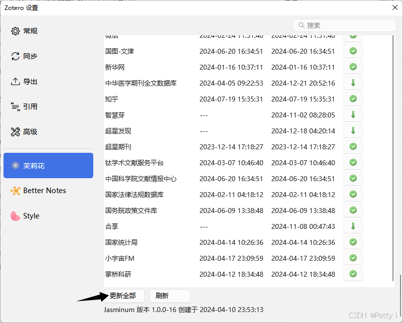Select the 小宇宙FM translator name
Screen dimensions: 403x323
pyautogui.click(x=120, y=258)
